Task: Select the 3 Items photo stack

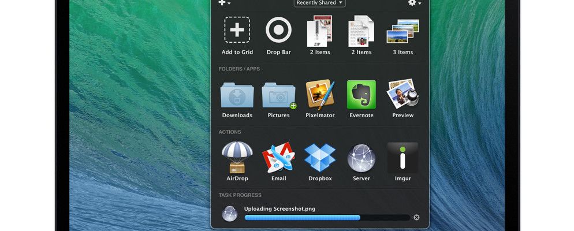Action: [402, 31]
